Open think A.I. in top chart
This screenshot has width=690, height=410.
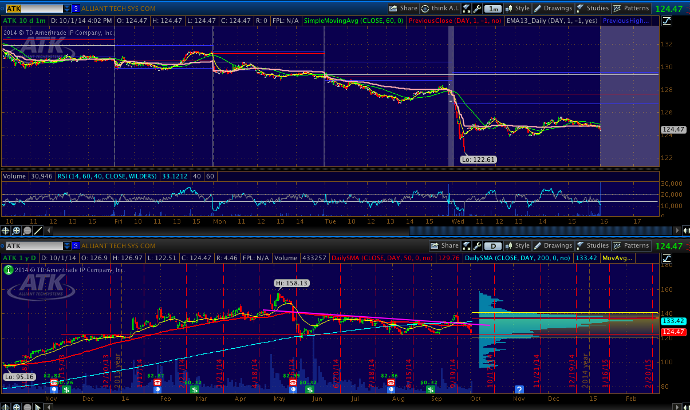(440, 9)
